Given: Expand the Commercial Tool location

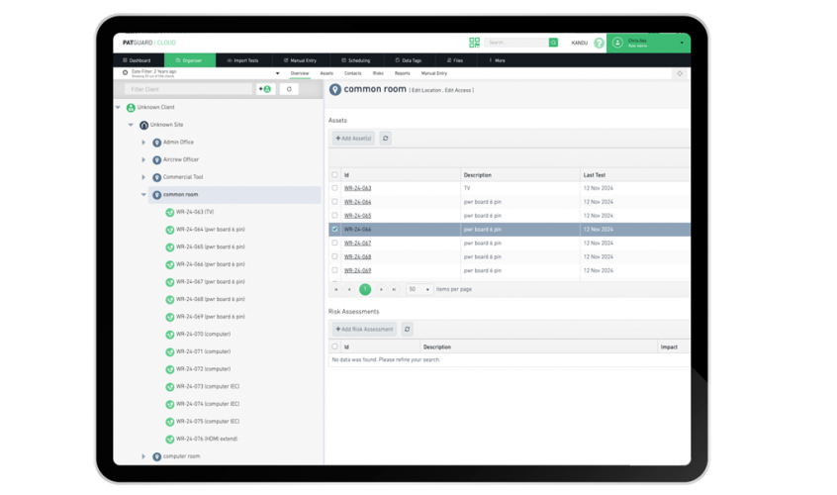Looking at the screenshot, I should 143,177.
